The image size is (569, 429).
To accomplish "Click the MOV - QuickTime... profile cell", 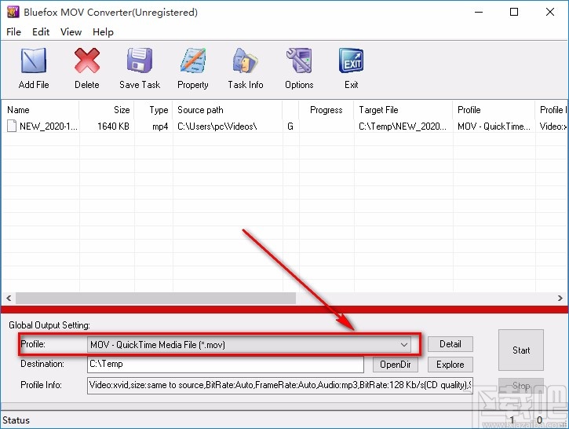I will [494, 126].
